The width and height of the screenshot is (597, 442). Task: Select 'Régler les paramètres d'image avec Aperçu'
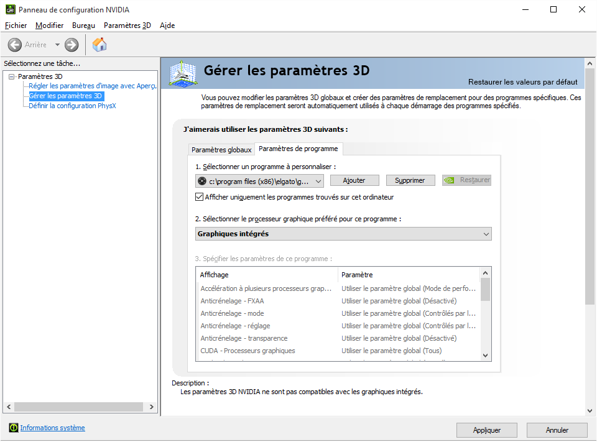(93, 86)
